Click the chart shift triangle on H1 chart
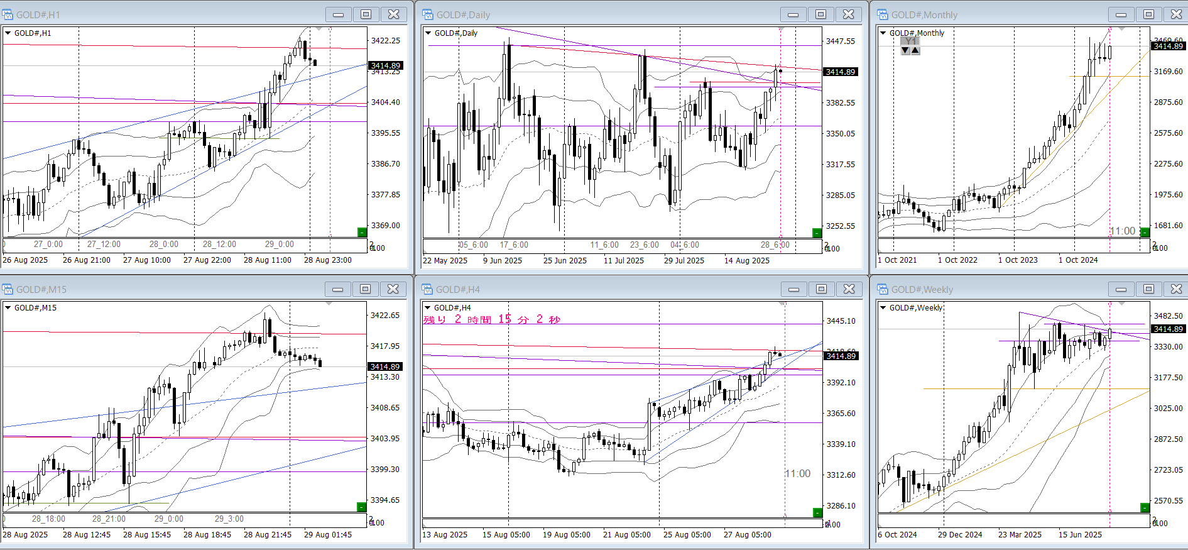The height and width of the screenshot is (550, 1188). [x=319, y=30]
